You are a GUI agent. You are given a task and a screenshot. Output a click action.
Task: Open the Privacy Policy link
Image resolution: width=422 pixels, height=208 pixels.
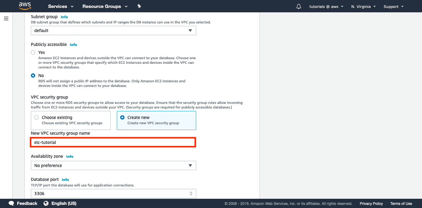point(371,204)
